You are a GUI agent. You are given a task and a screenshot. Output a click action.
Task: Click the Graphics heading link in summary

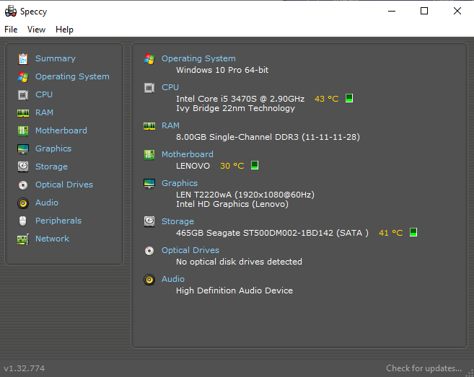(x=179, y=183)
